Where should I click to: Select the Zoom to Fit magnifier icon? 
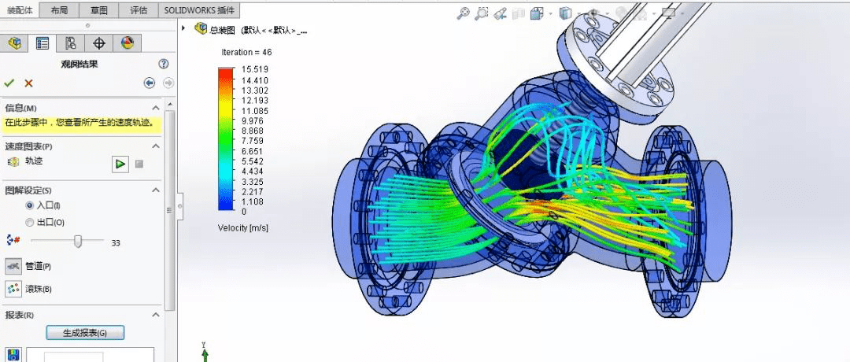pyautogui.click(x=463, y=13)
